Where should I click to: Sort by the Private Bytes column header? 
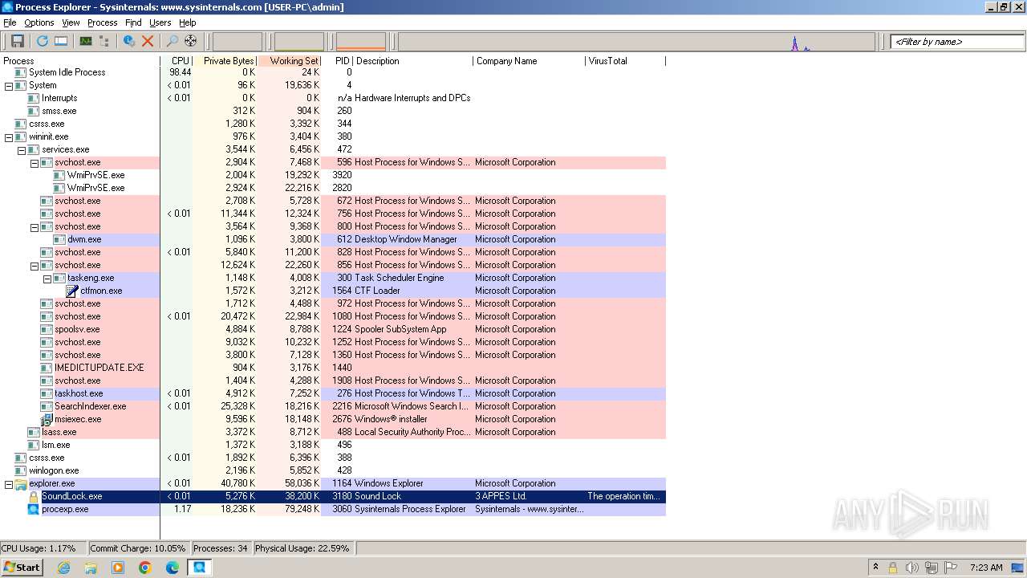[225, 61]
